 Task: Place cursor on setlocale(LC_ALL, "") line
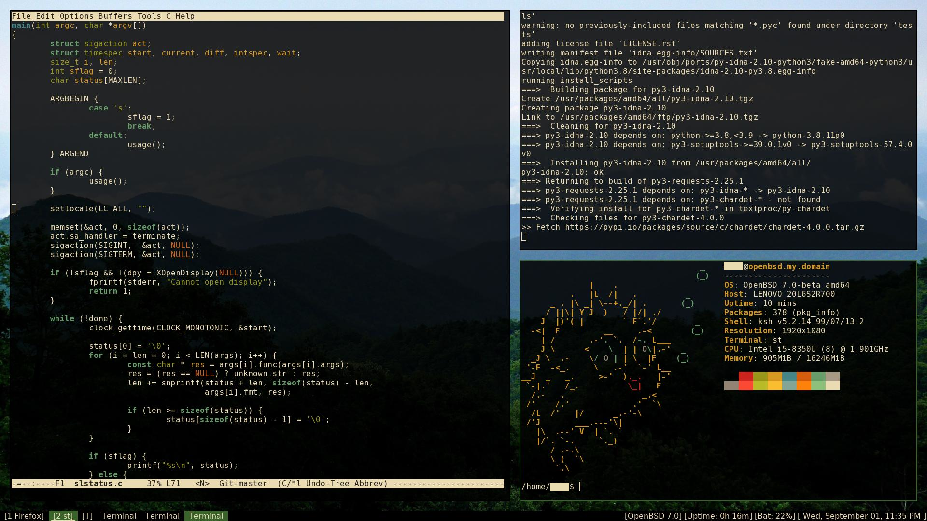click(103, 208)
